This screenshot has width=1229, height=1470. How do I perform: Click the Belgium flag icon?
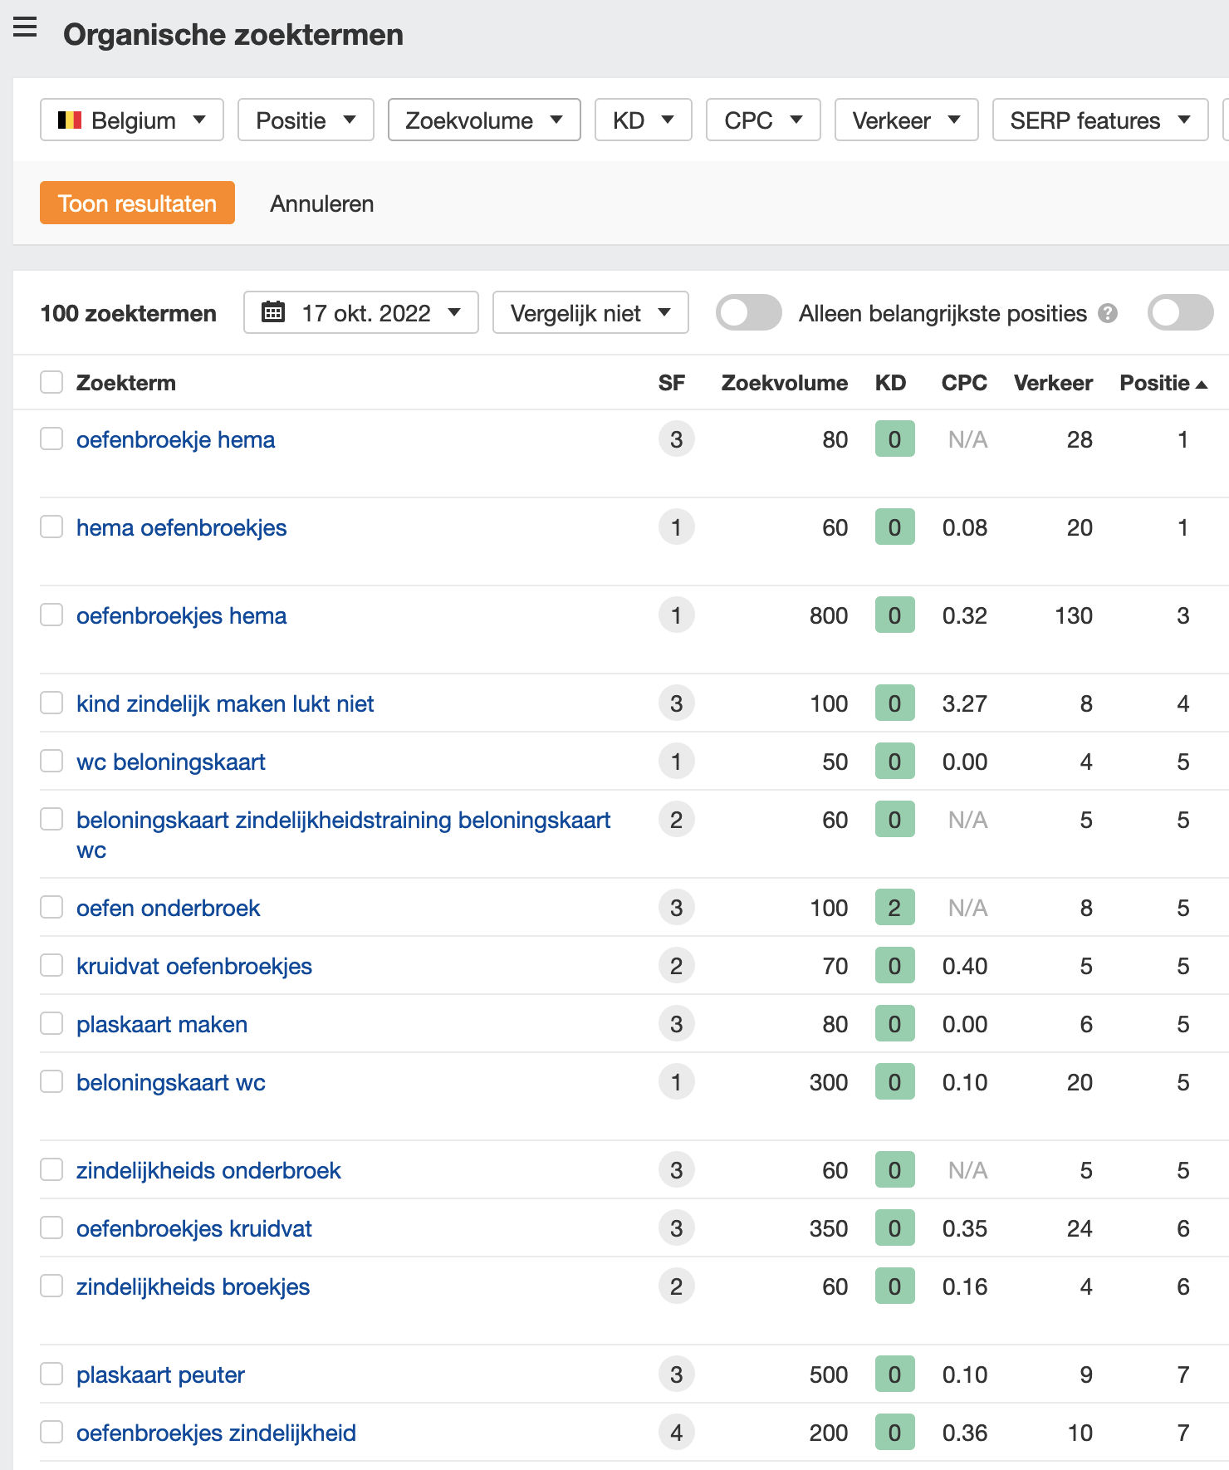pyautogui.click(x=70, y=120)
